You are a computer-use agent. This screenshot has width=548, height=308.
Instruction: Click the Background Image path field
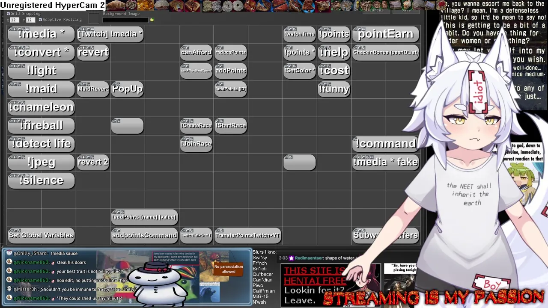click(x=125, y=20)
